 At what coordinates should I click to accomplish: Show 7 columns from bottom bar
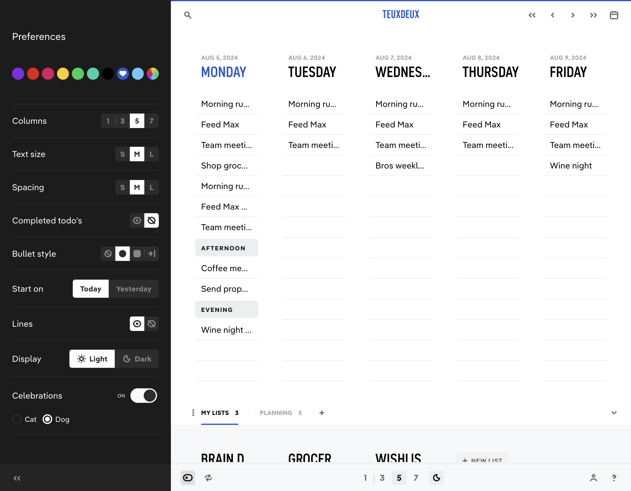tap(416, 478)
